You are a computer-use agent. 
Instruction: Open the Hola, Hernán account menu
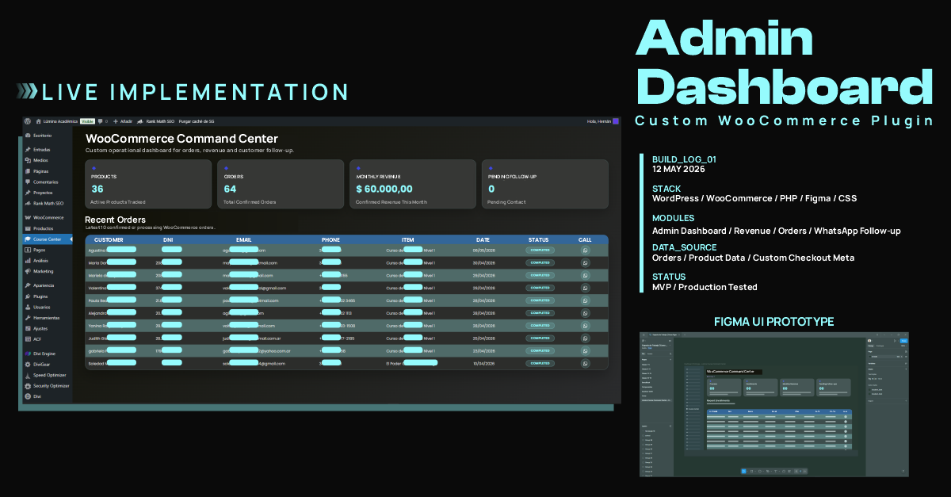pyautogui.click(x=602, y=121)
